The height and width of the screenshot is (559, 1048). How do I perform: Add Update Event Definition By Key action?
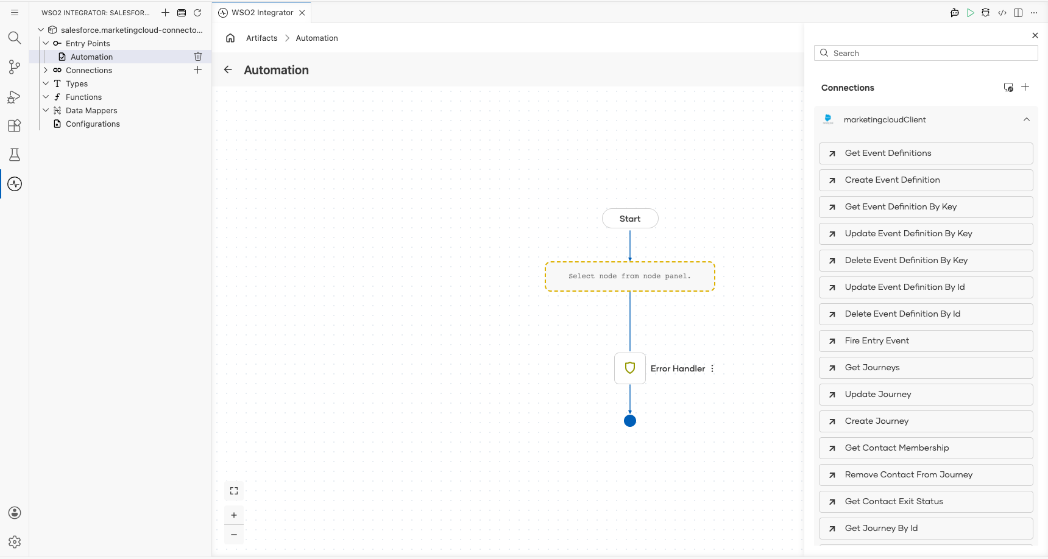[x=926, y=234]
